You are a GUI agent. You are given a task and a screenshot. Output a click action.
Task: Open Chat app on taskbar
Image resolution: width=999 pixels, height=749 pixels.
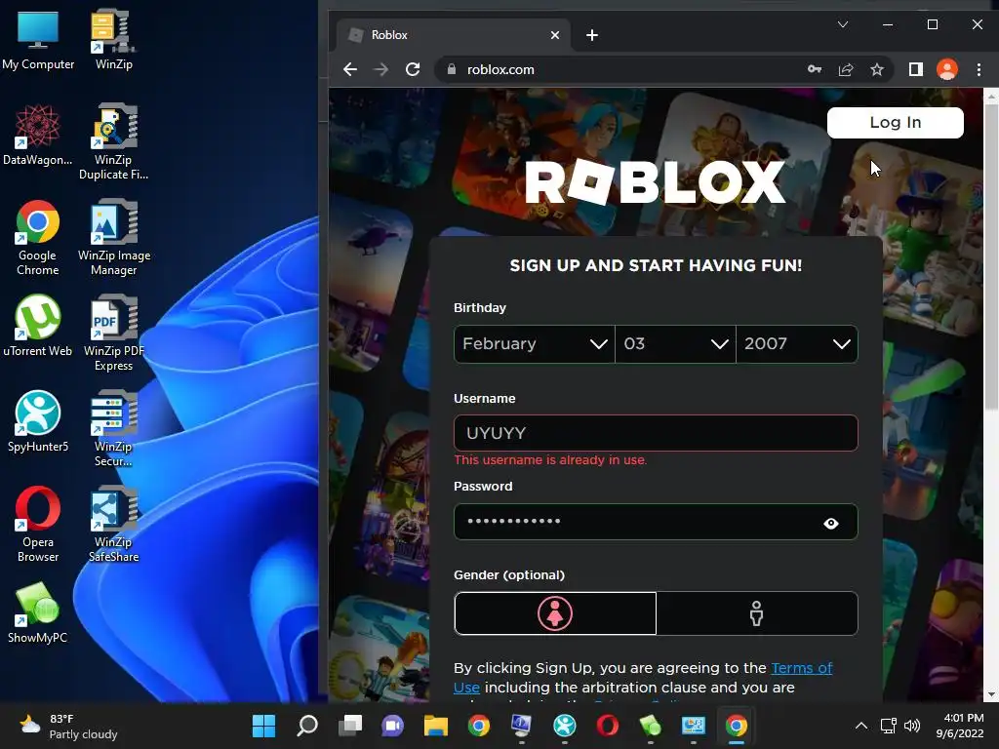pyautogui.click(x=392, y=726)
